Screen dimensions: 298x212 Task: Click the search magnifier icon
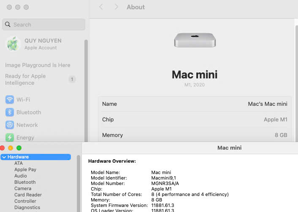pyautogui.click(x=8, y=24)
